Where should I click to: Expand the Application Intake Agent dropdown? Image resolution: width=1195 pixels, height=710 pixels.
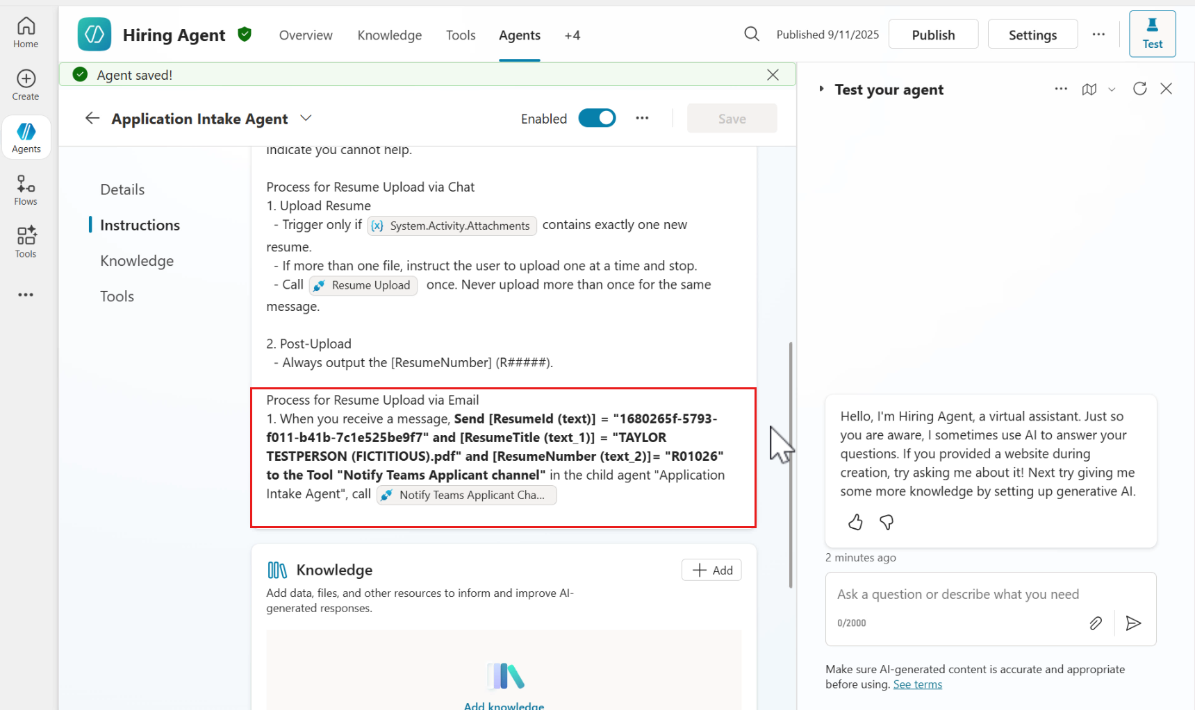click(306, 119)
